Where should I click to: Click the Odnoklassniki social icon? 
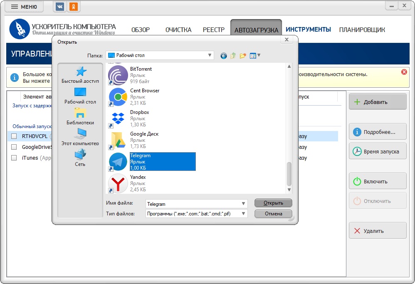point(74,7)
